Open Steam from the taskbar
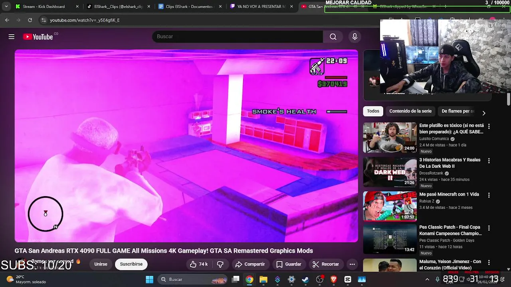511x287 pixels. coord(305,279)
